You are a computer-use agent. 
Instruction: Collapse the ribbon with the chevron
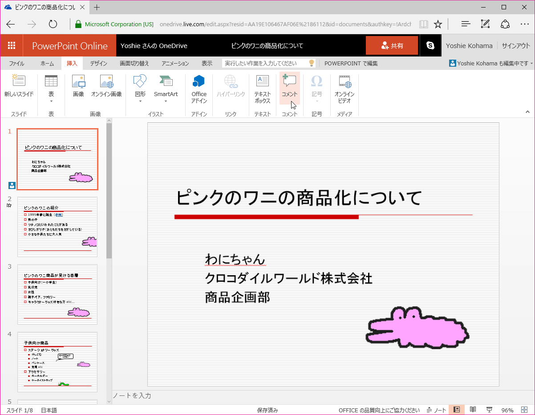527,112
